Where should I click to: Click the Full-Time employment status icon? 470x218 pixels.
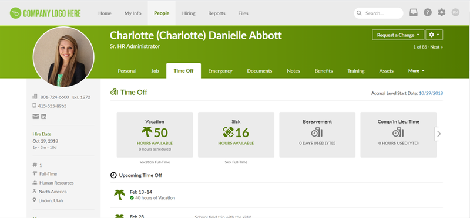[35, 173]
